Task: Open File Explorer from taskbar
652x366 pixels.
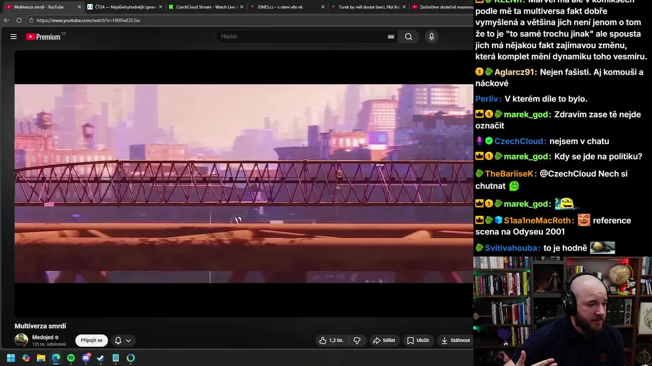Action: click(x=41, y=358)
